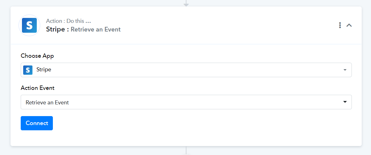Click the 'Retrieve an Event' text in title

pos(96,29)
